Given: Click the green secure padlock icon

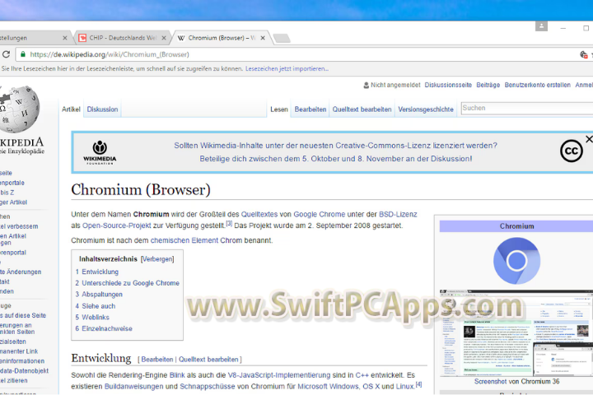Looking at the screenshot, I should 23,54.
